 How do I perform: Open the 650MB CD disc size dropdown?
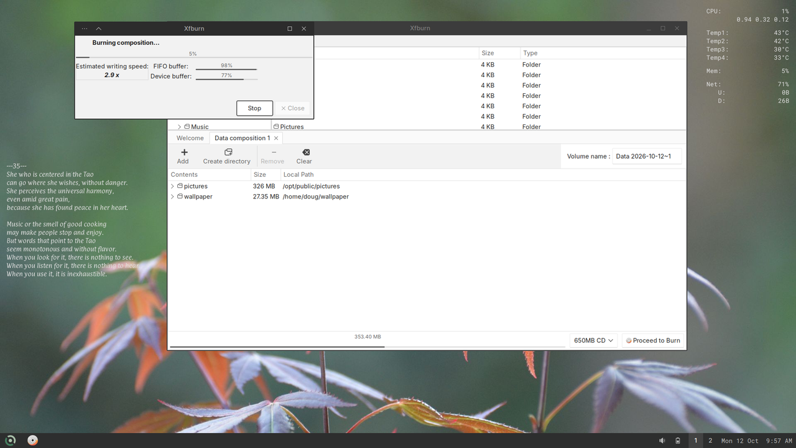pos(593,340)
